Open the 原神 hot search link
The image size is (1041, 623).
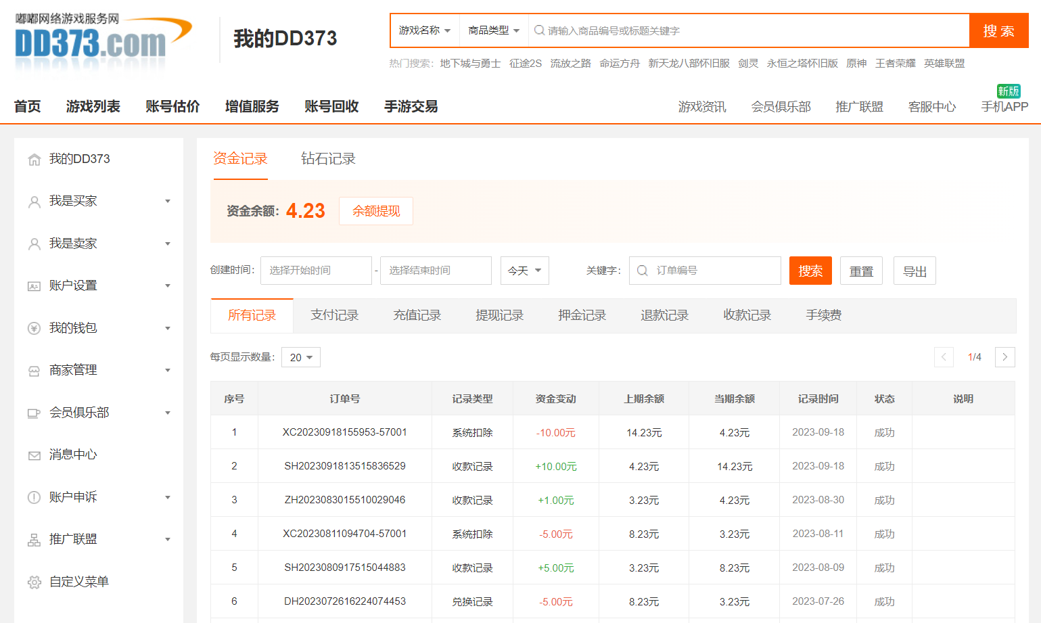pos(856,64)
